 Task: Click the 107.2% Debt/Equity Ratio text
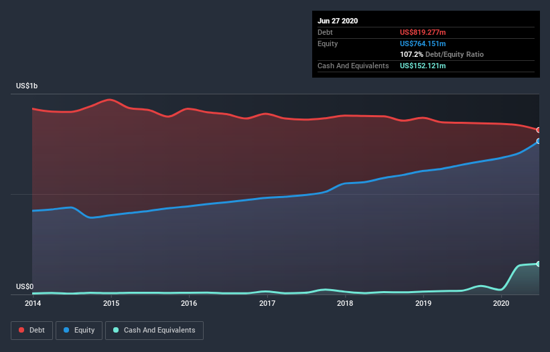point(441,55)
